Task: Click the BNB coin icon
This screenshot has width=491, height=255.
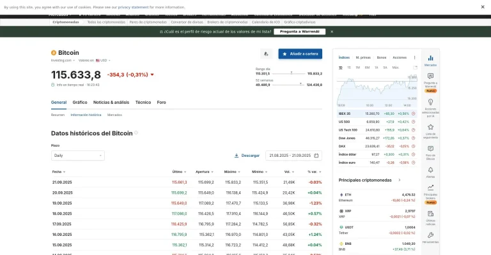Action: [341, 244]
